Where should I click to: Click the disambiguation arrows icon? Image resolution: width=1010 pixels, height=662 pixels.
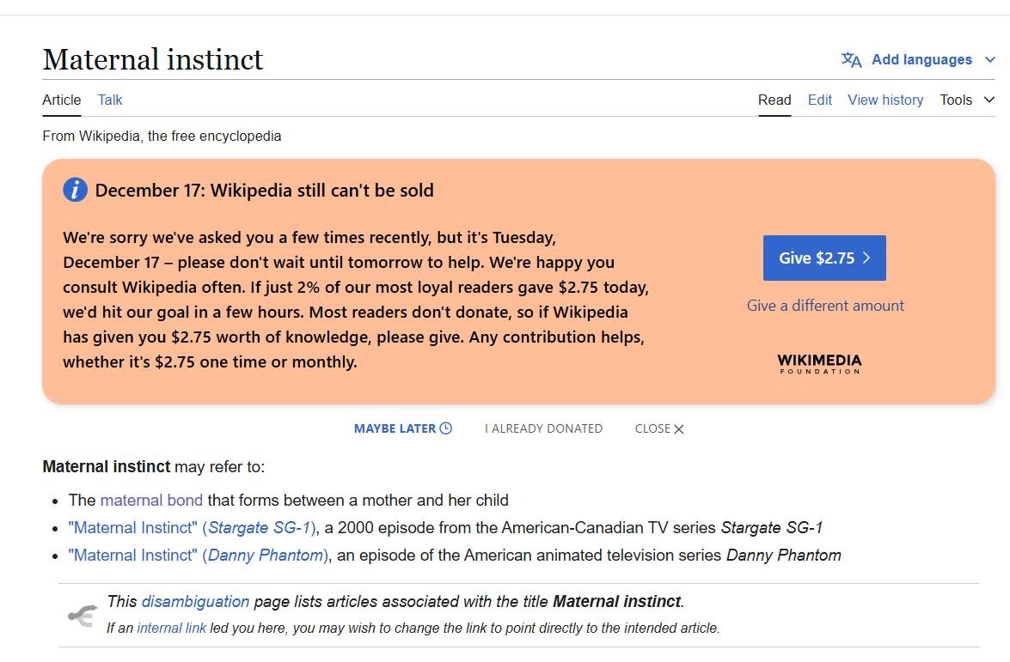(83, 615)
